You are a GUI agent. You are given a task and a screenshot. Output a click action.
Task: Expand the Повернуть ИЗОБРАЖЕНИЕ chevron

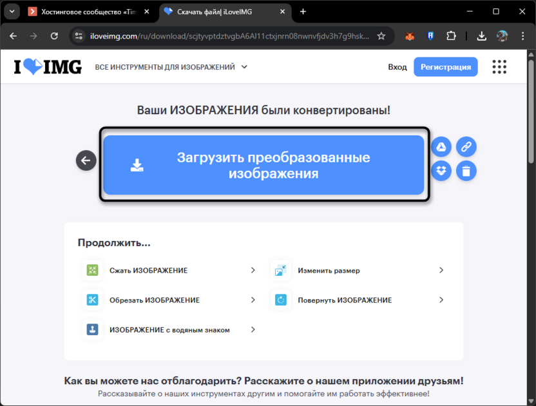441,300
